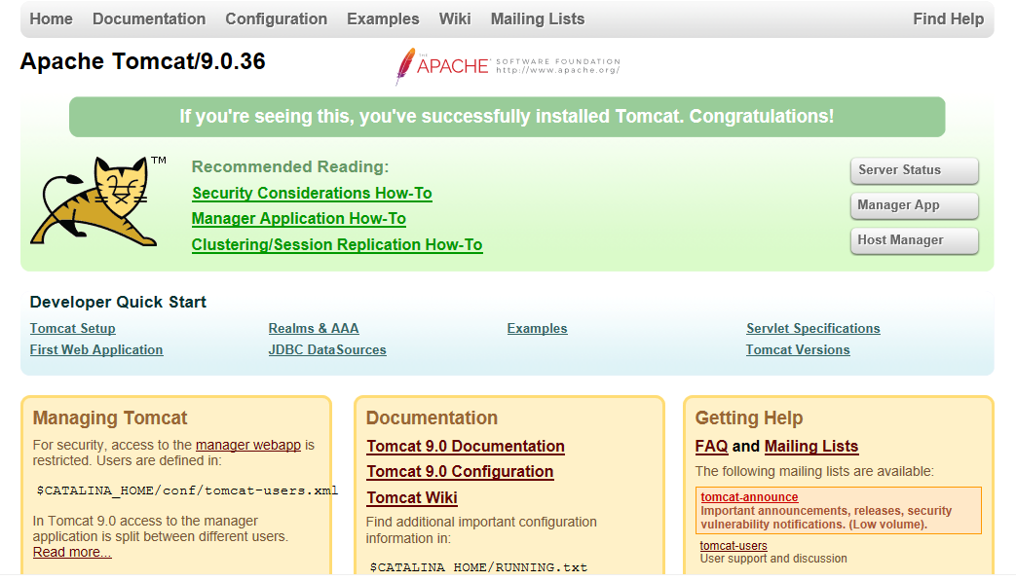Image resolution: width=1016 pixels, height=581 pixels.
Task: Open Security Considerations How-To link
Action: tap(313, 193)
